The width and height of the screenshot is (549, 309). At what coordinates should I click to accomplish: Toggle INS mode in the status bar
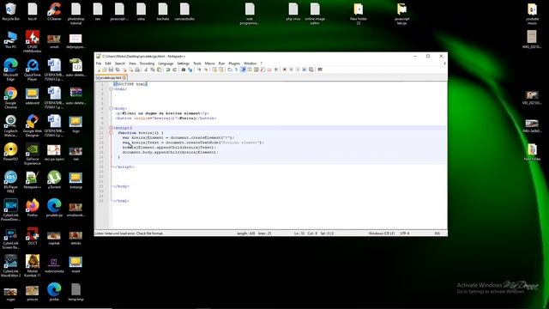coord(437,233)
